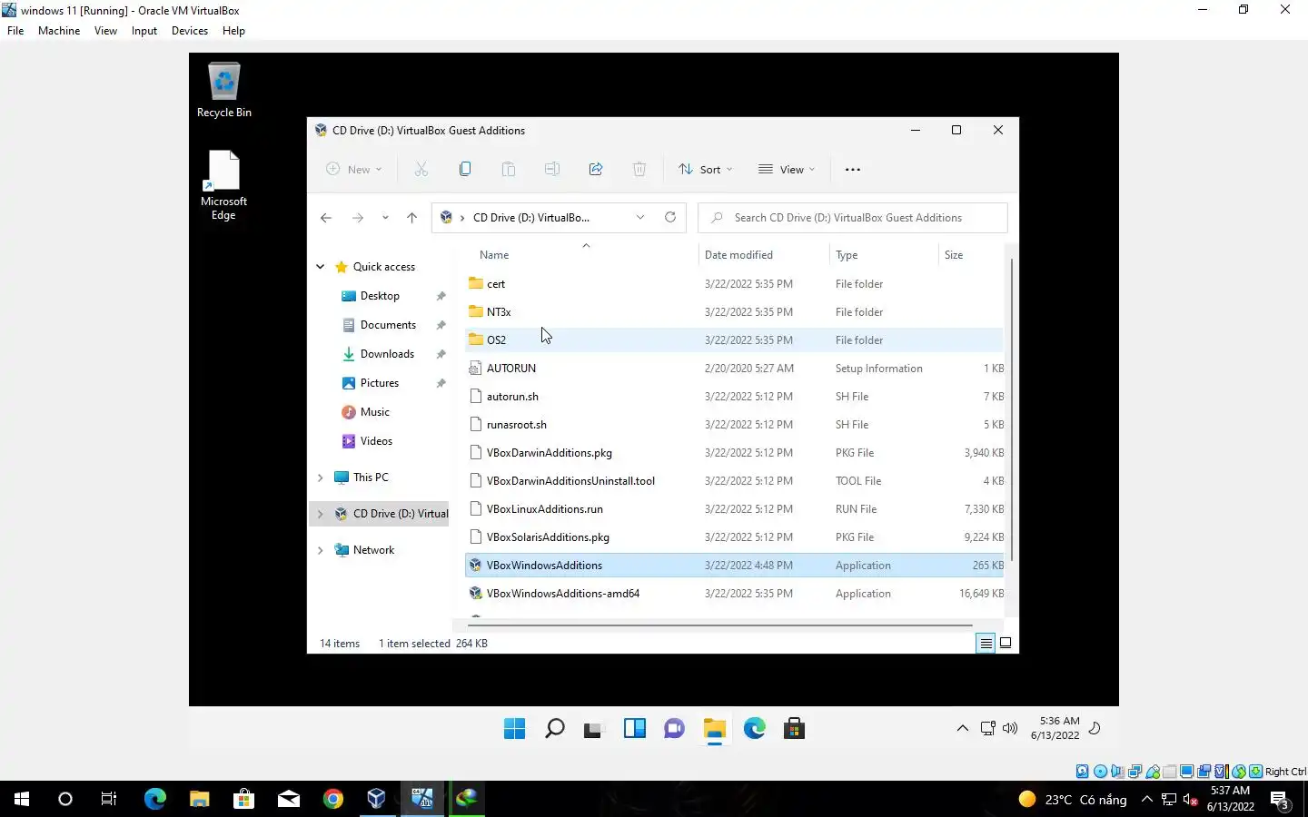Open VirtualBox File menu
The width and height of the screenshot is (1308, 817).
pos(15,30)
